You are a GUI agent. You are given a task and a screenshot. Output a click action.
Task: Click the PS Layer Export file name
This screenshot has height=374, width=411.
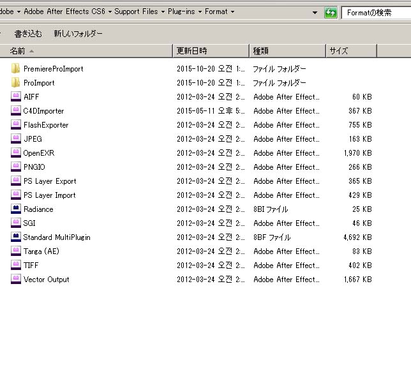click(x=50, y=181)
